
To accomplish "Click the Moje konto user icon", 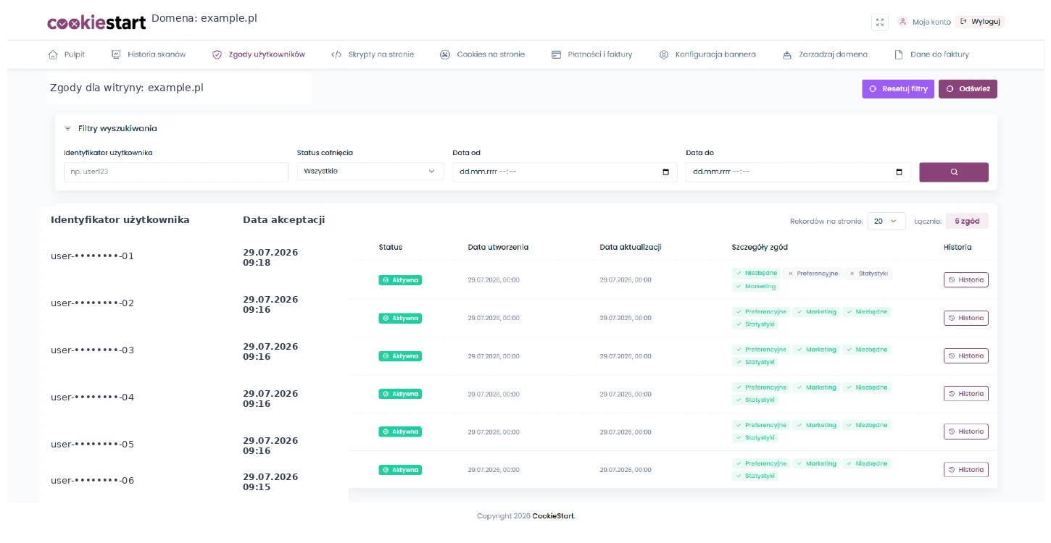I will (x=902, y=22).
